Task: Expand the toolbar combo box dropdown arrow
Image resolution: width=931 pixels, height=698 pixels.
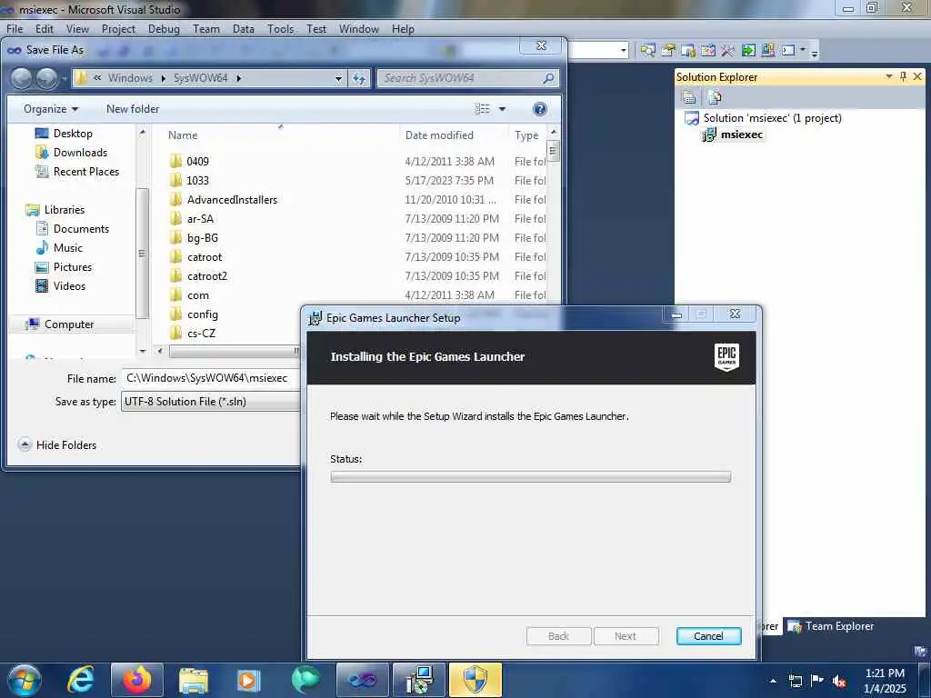Action: [623, 51]
